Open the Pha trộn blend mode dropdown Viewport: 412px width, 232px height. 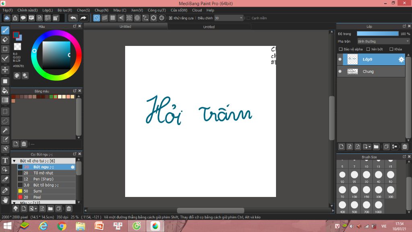pyautogui.click(x=383, y=41)
